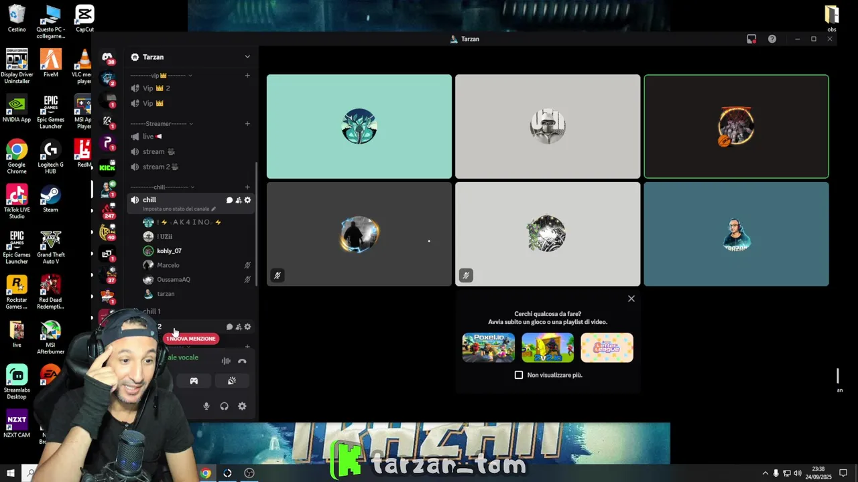Open the soundboard panel

[x=232, y=381]
